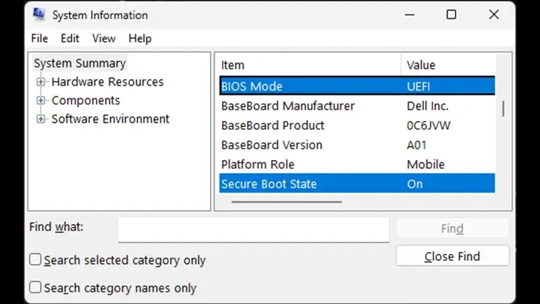Maximize the System Information window
This screenshot has width=540, height=304.
click(x=451, y=15)
